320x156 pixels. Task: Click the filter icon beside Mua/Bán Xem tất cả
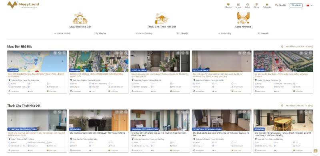pos(282,47)
